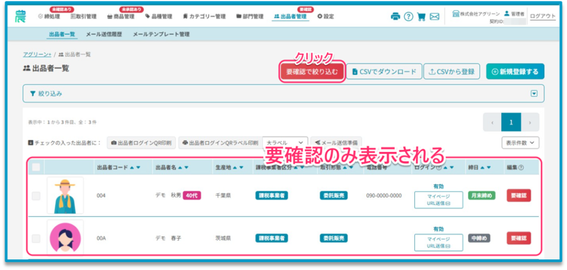Click 要確認で絞り込む button

312,72
